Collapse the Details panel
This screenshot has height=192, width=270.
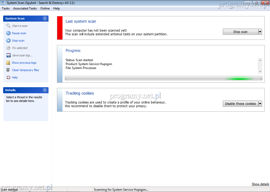[45, 90]
